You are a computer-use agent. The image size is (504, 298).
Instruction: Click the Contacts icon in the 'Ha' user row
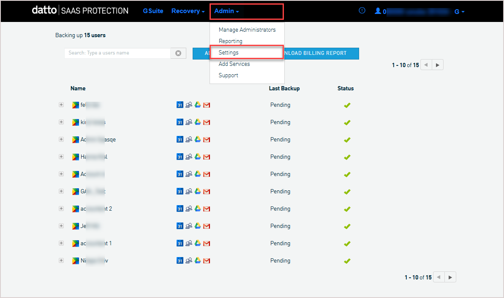click(x=189, y=157)
